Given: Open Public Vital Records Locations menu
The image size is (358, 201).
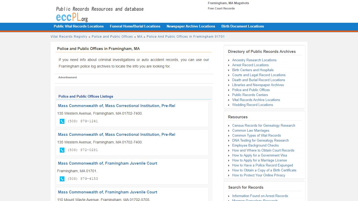Looking at the screenshot, I should (x=79, y=26).
